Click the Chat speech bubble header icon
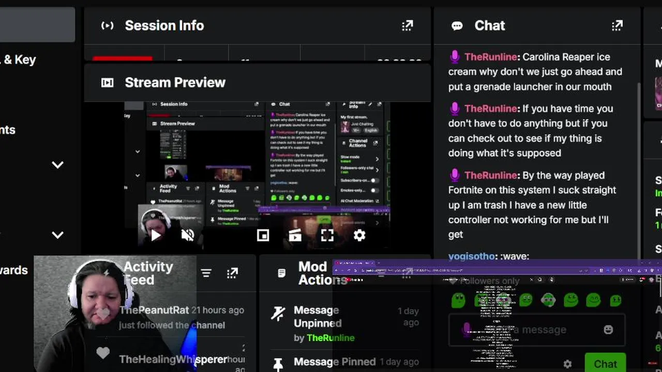662x372 pixels. coord(457,26)
